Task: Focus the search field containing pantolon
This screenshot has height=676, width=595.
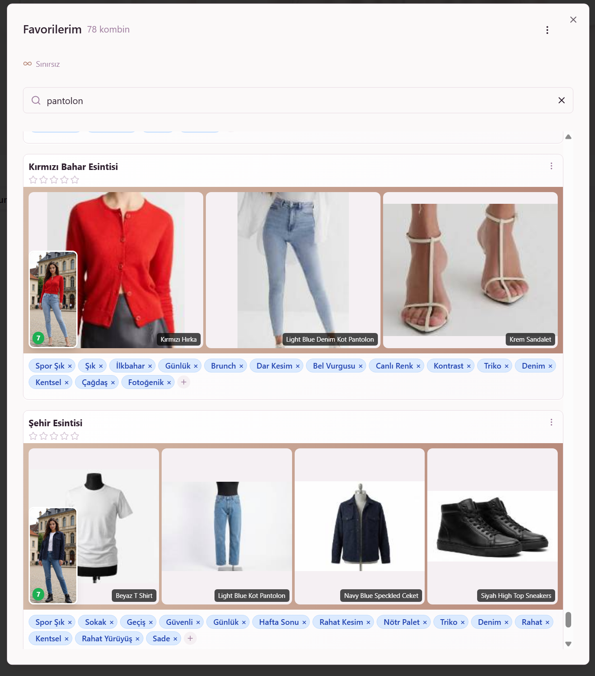Action: click(298, 101)
